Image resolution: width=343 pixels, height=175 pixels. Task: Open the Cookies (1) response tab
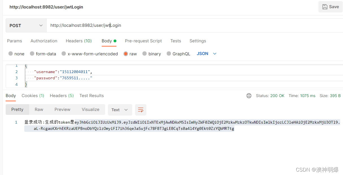pyautogui.click(x=33, y=96)
